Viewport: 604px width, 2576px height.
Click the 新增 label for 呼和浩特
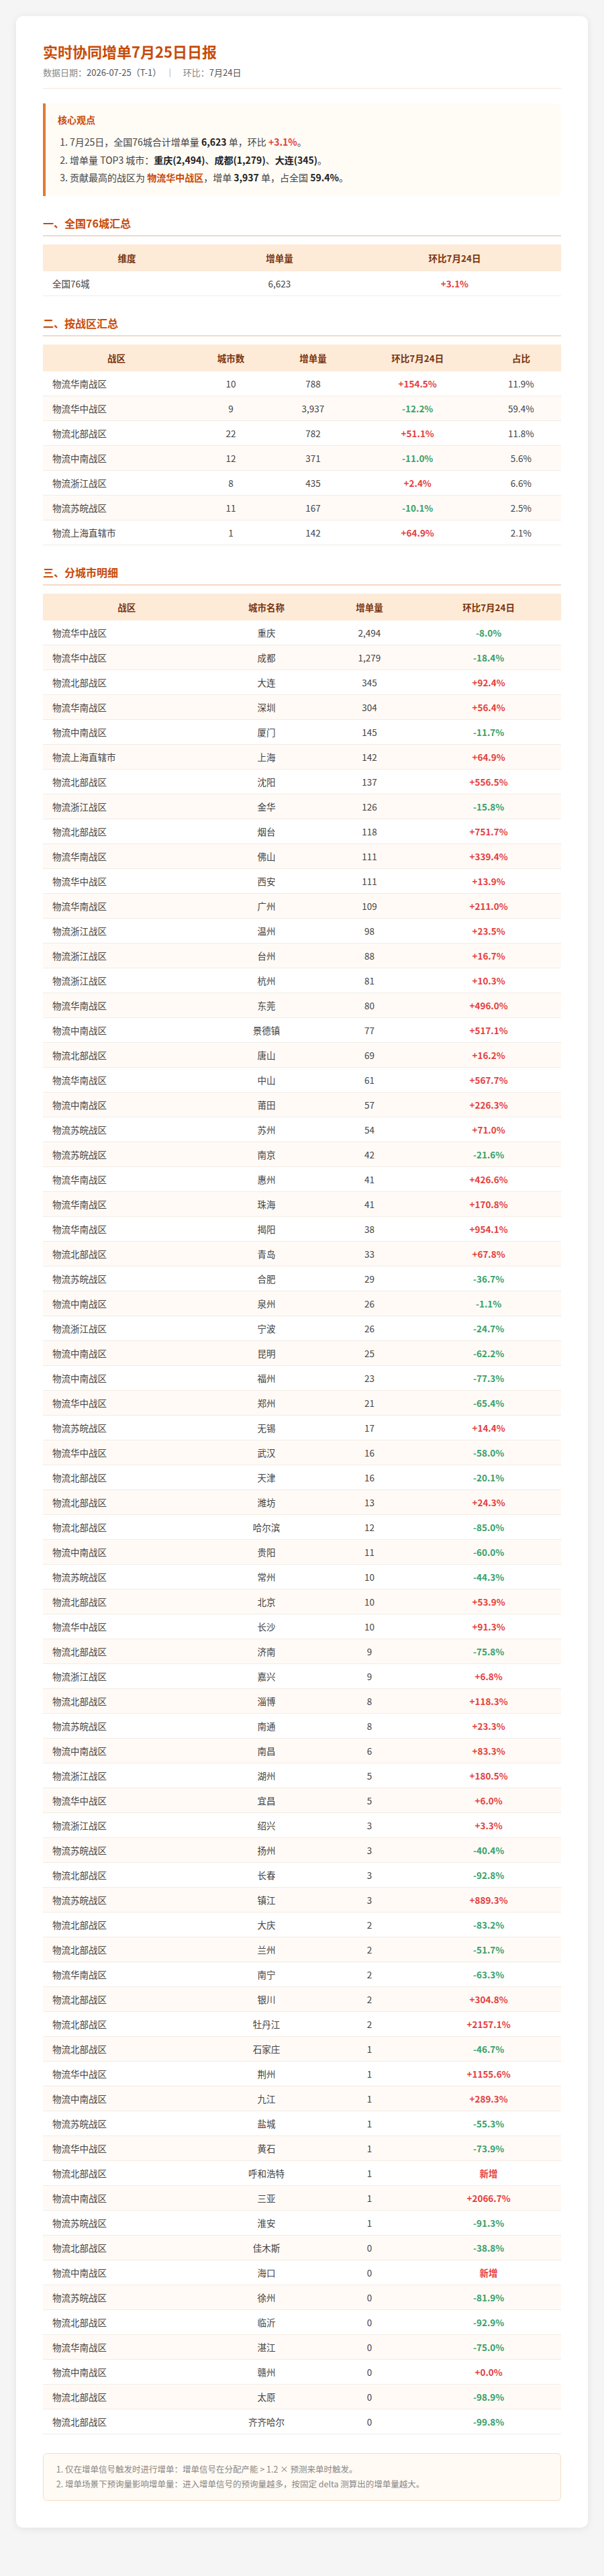(x=488, y=2174)
